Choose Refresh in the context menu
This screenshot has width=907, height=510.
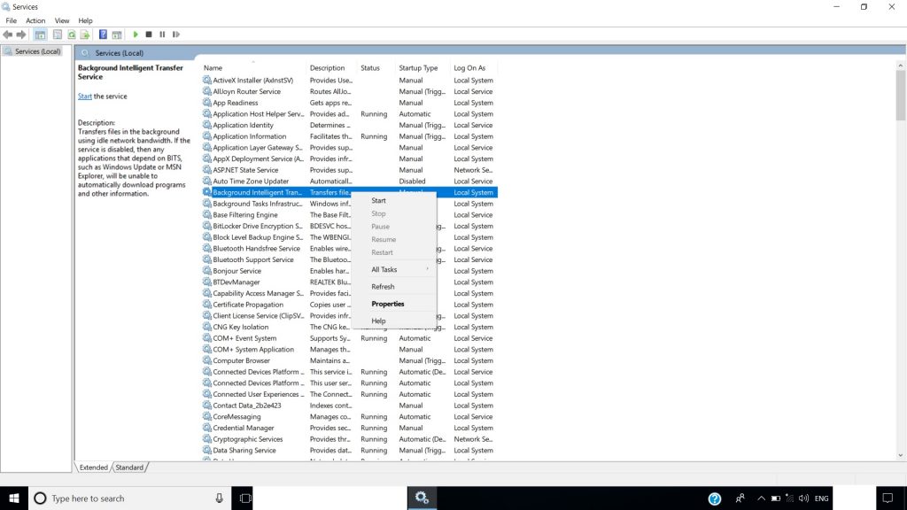coord(394,287)
